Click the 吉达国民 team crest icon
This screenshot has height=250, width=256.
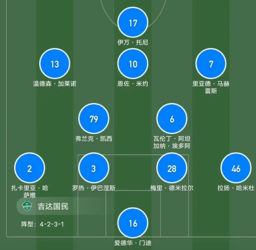(x=27, y=206)
